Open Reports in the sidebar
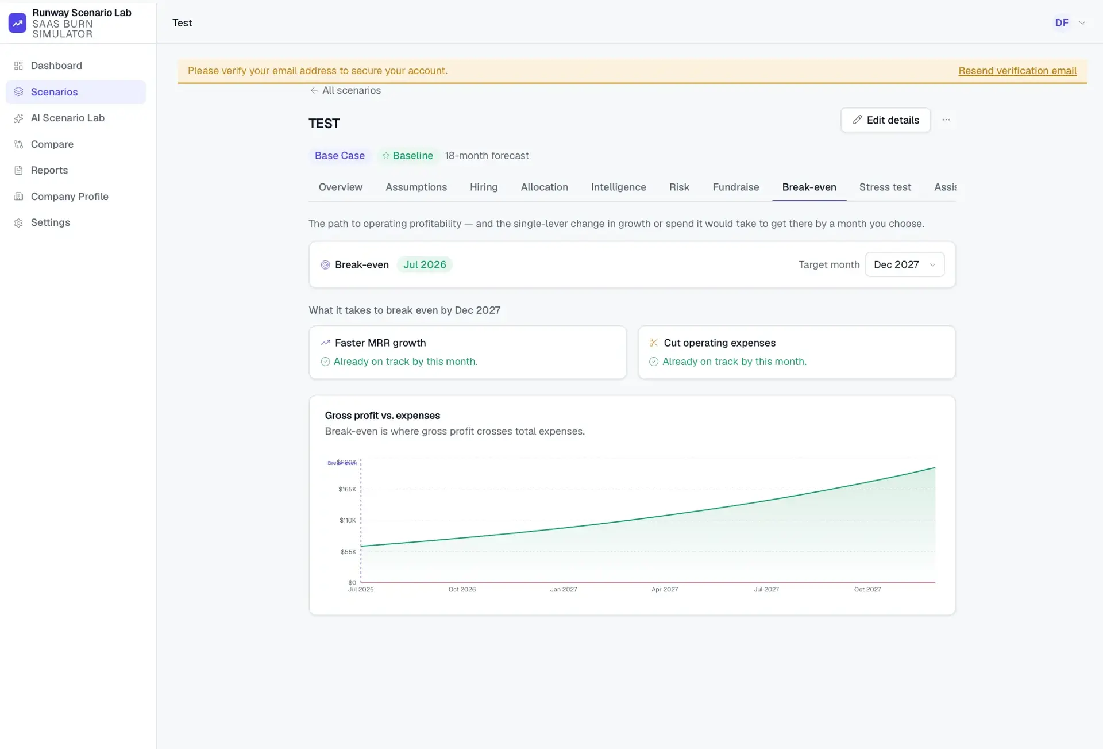 pyautogui.click(x=76, y=170)
